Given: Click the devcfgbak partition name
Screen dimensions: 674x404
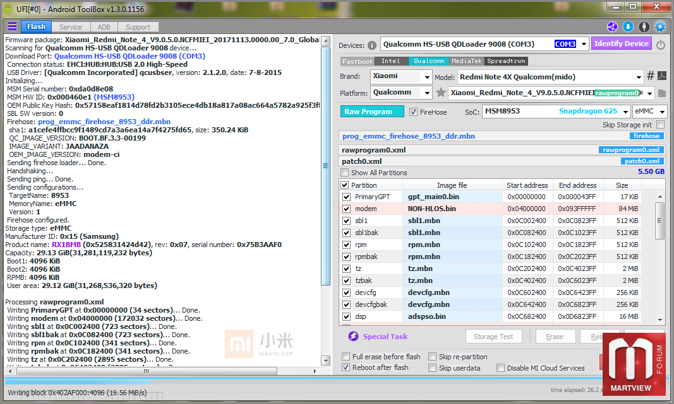Looking at the screenshot, I should click(371, 304).
